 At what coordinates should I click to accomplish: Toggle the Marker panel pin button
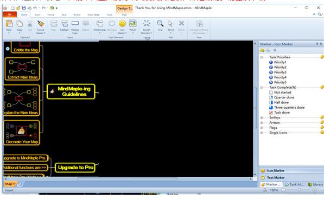pos(317,44)
